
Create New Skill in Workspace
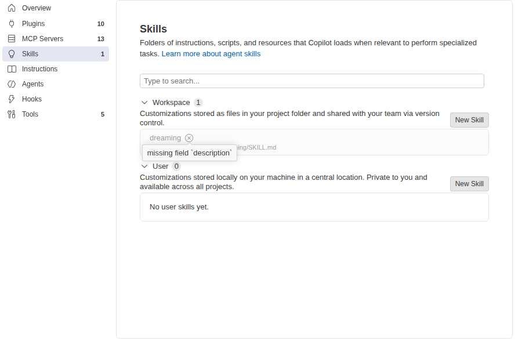tap(469, 120)
